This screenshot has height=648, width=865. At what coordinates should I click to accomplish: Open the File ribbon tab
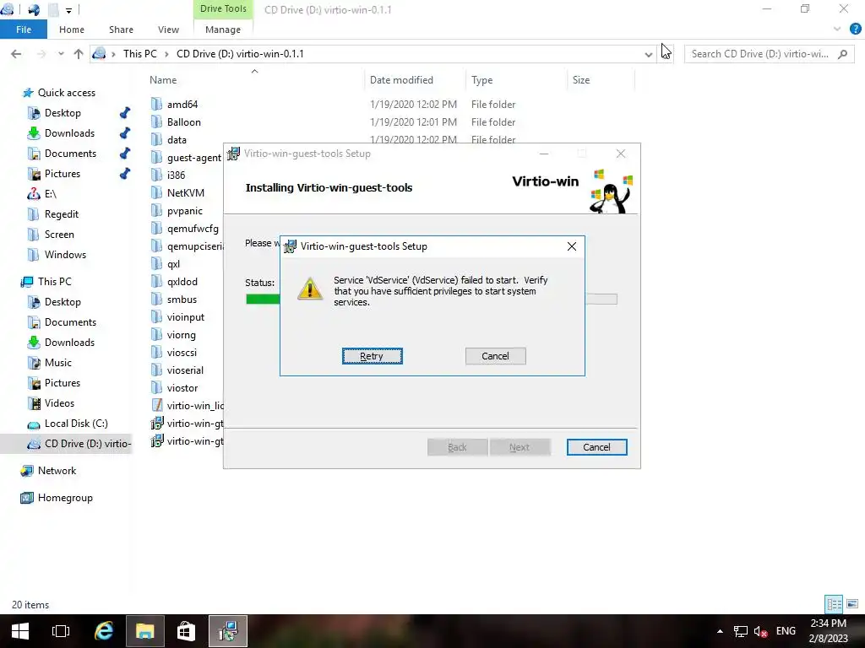pos(24,30)
